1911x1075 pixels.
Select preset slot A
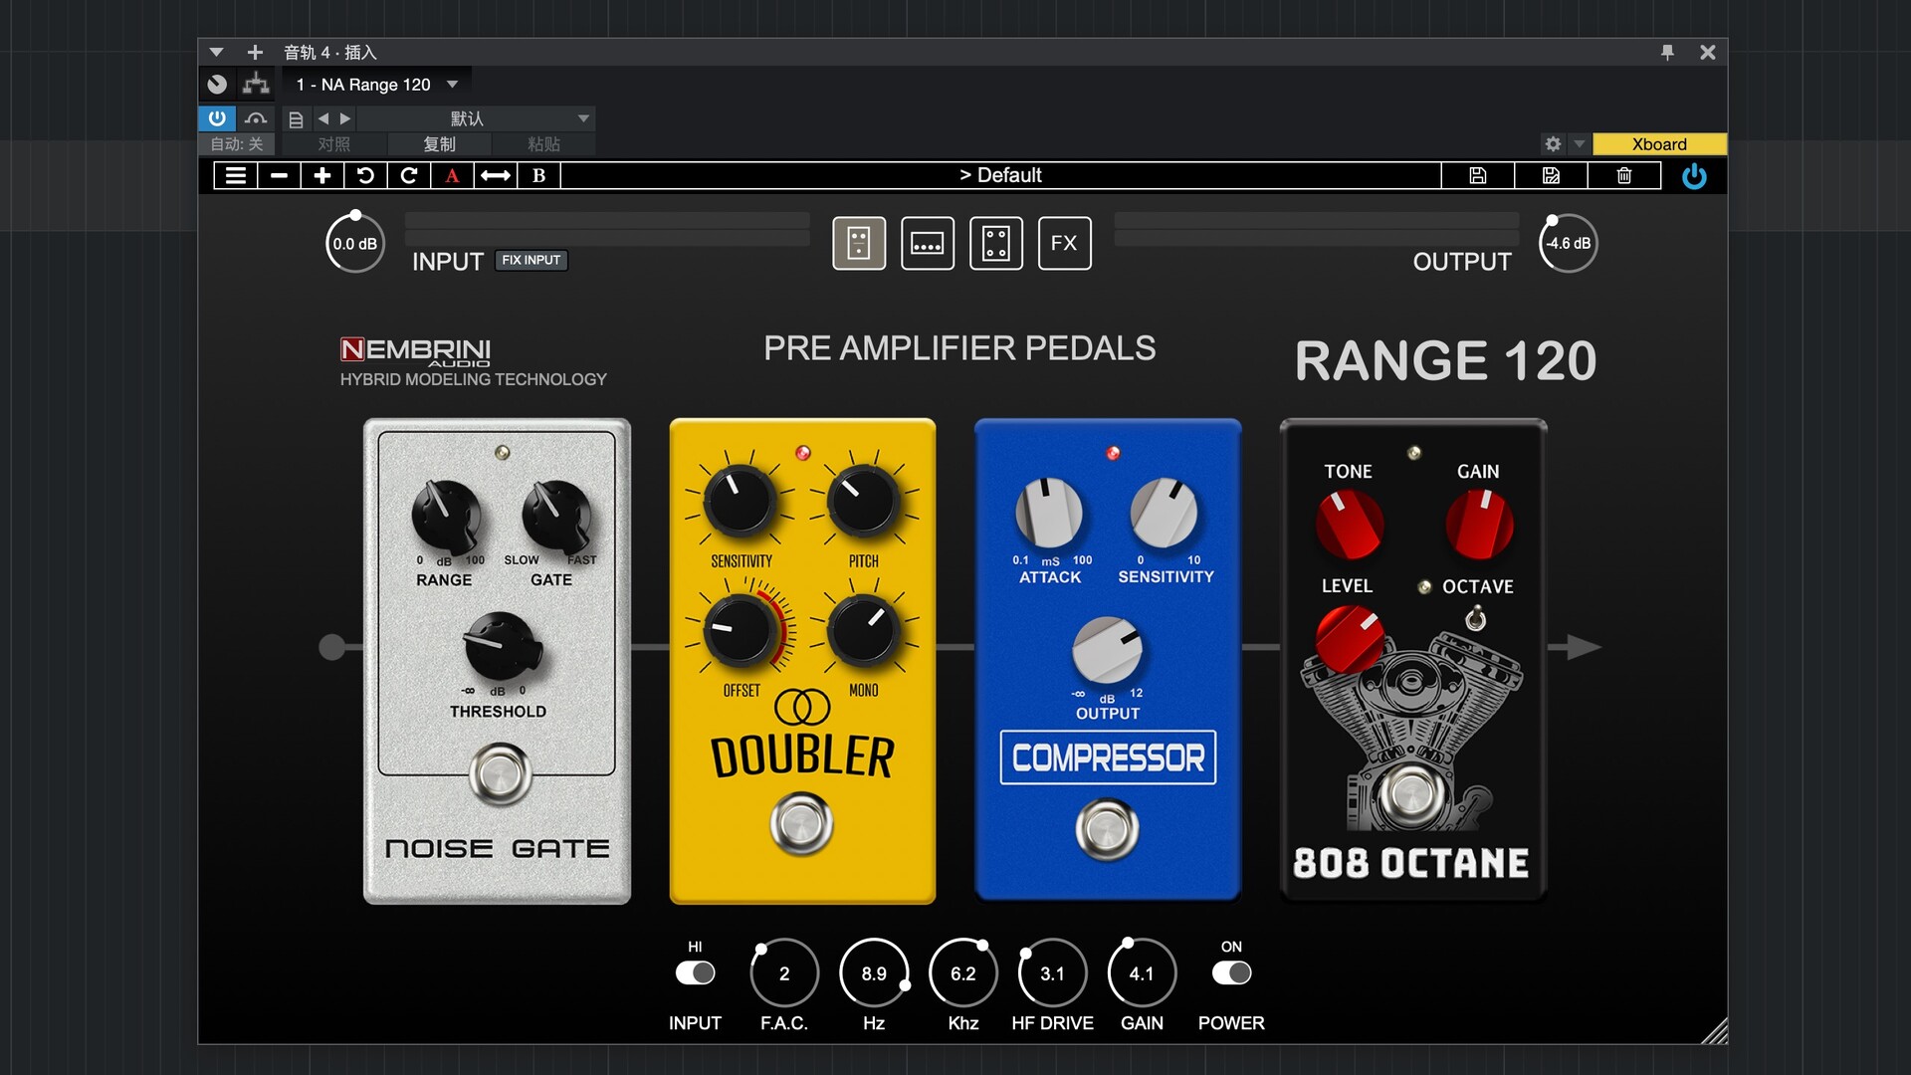pos(452,176)
